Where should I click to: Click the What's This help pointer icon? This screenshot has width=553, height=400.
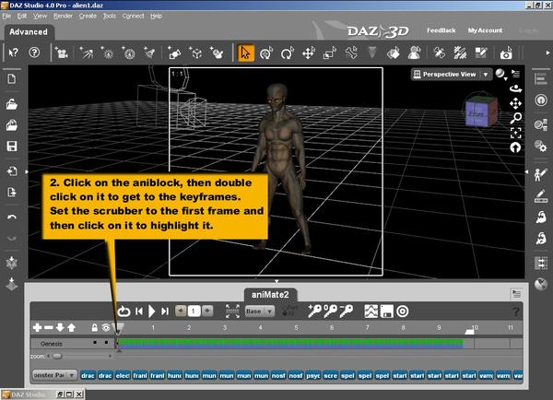coord(14,53)
